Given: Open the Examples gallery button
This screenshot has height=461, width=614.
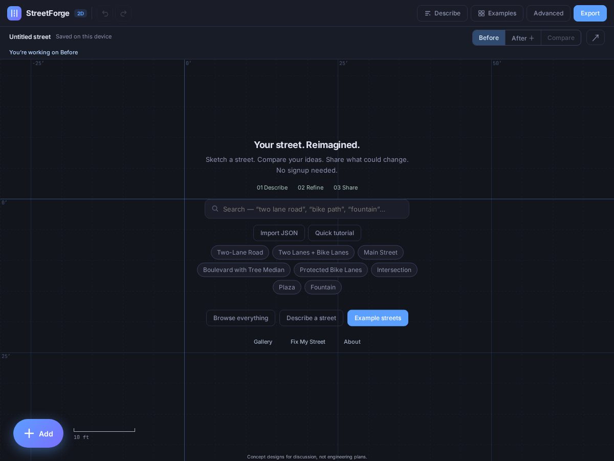Looking at the screenshot, I should (x=497, y=13).
